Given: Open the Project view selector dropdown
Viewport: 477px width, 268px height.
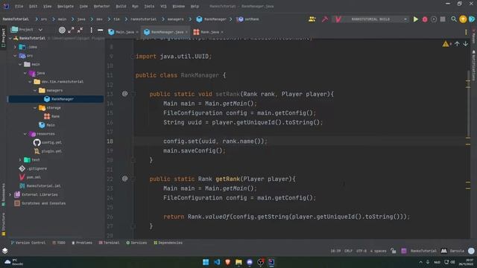Looking at the screenshot, I should click(27, 30).
